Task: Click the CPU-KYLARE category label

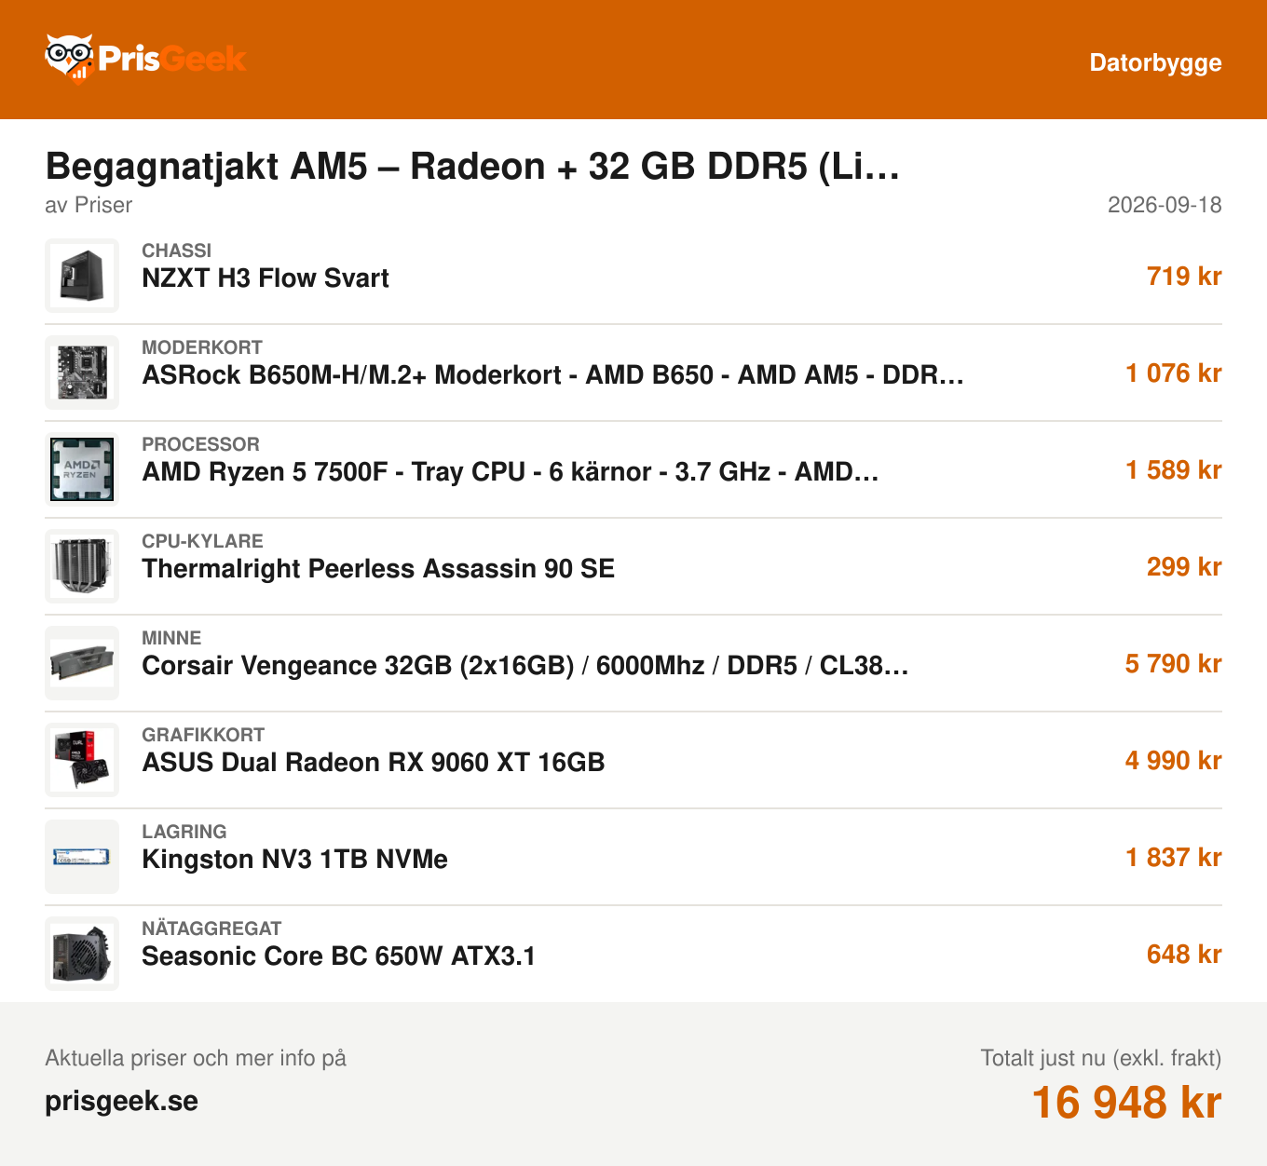Action: 202,541
